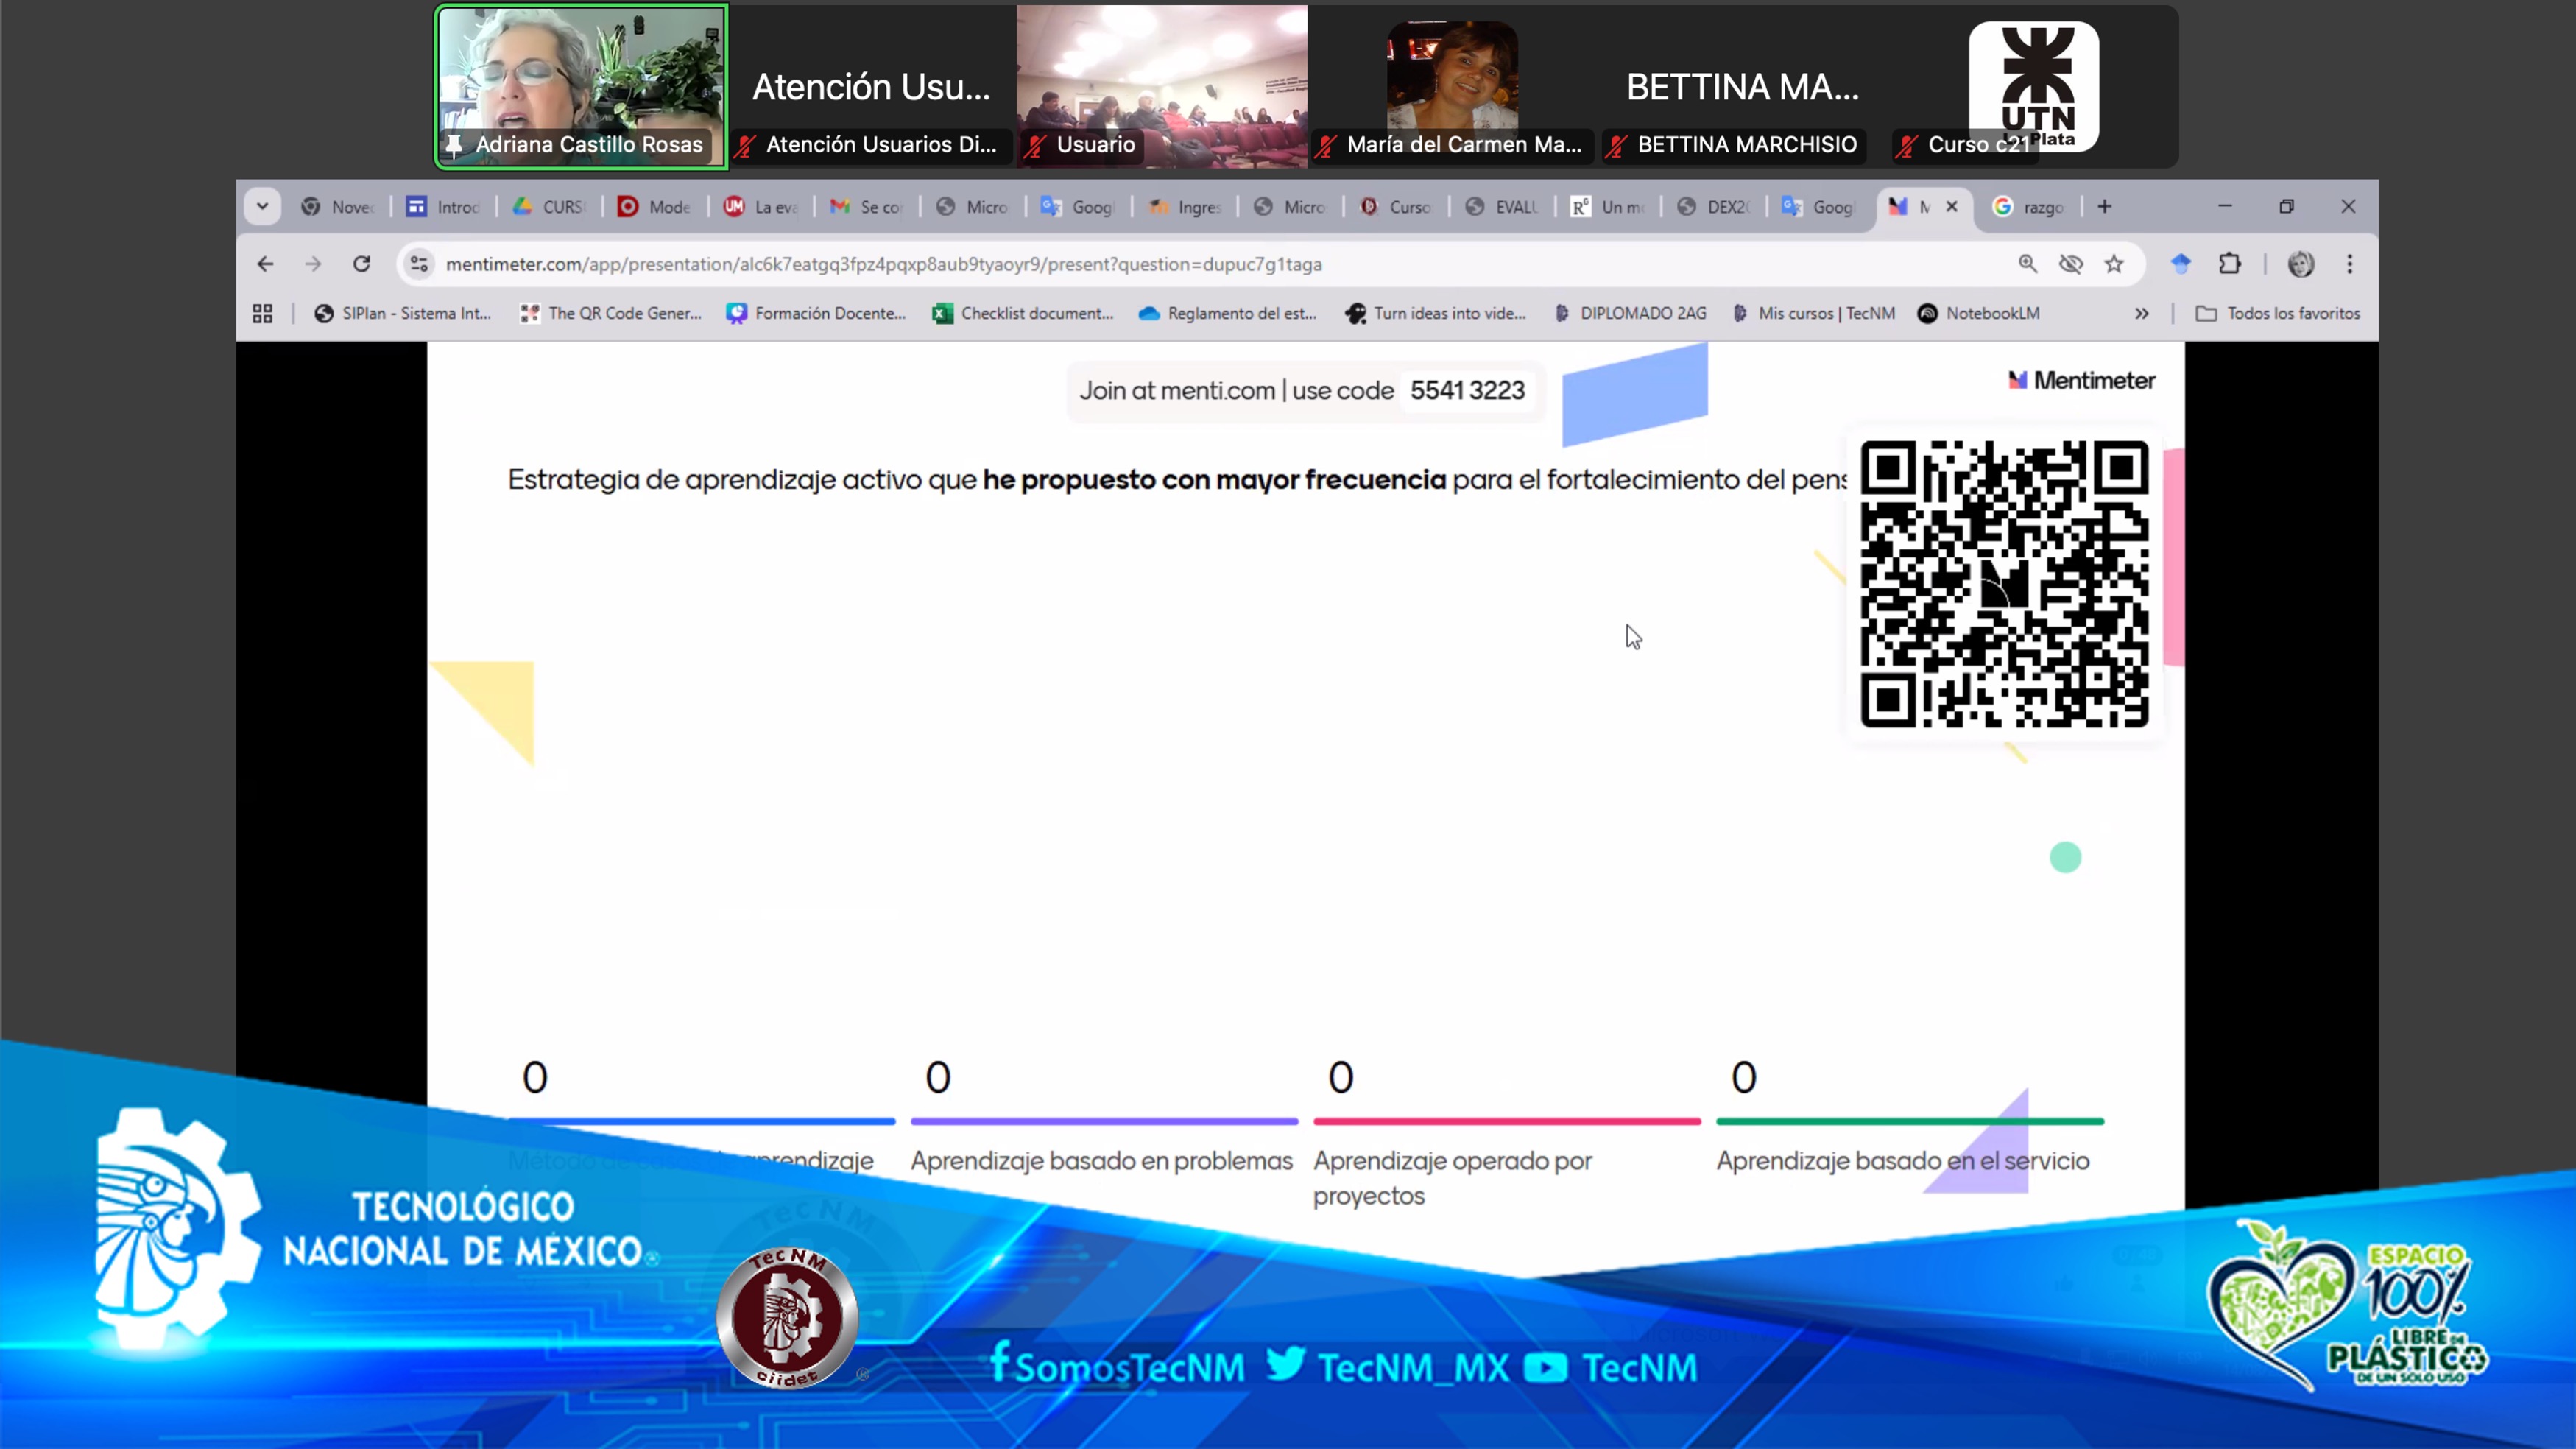Open the Chrome extensions puzzle icon
This screenshot has height=1449, width=2576.
pyautogui.click(x=2229, y=264)
